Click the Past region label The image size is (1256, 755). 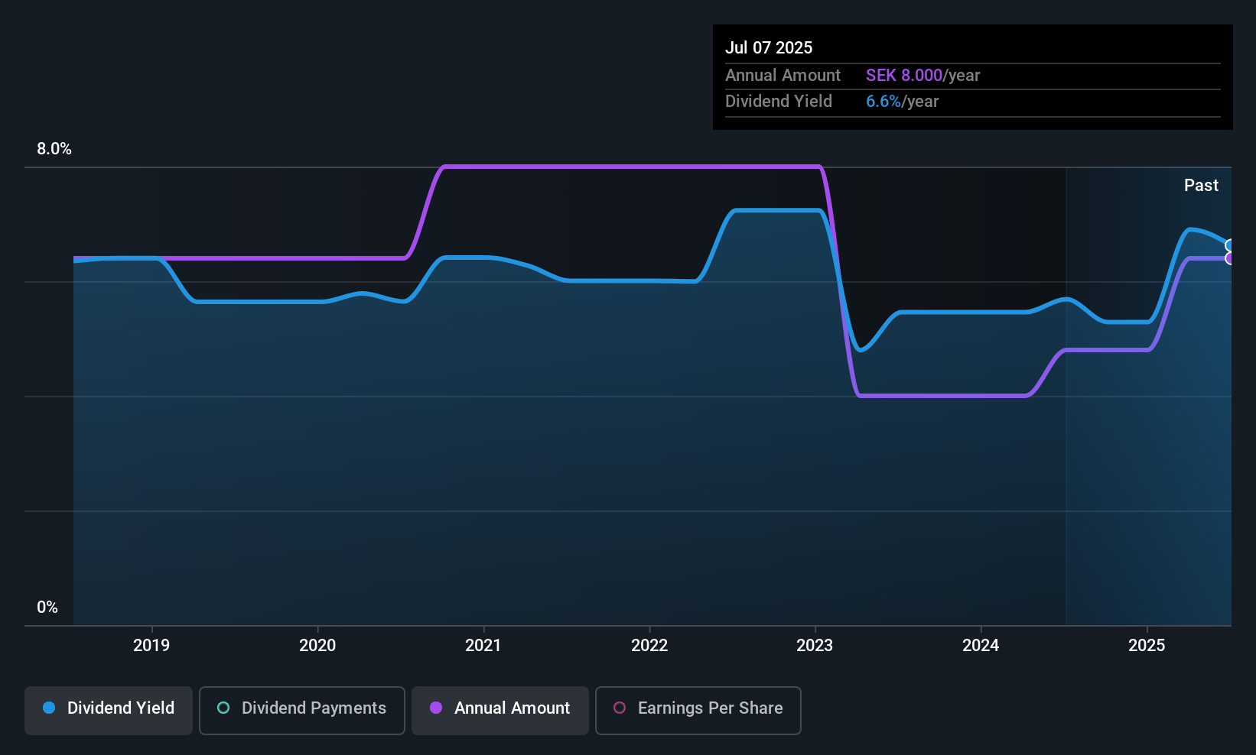1201,186
